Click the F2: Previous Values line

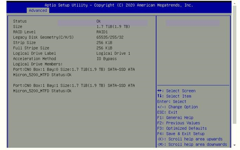[179, 123]
